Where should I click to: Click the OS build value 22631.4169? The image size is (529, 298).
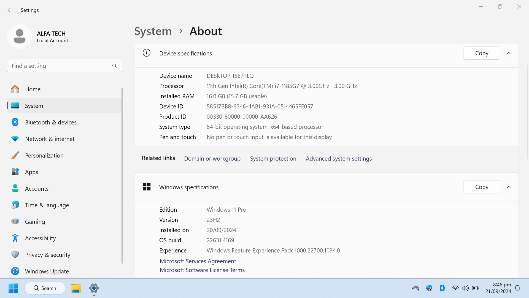pos(220,240)
